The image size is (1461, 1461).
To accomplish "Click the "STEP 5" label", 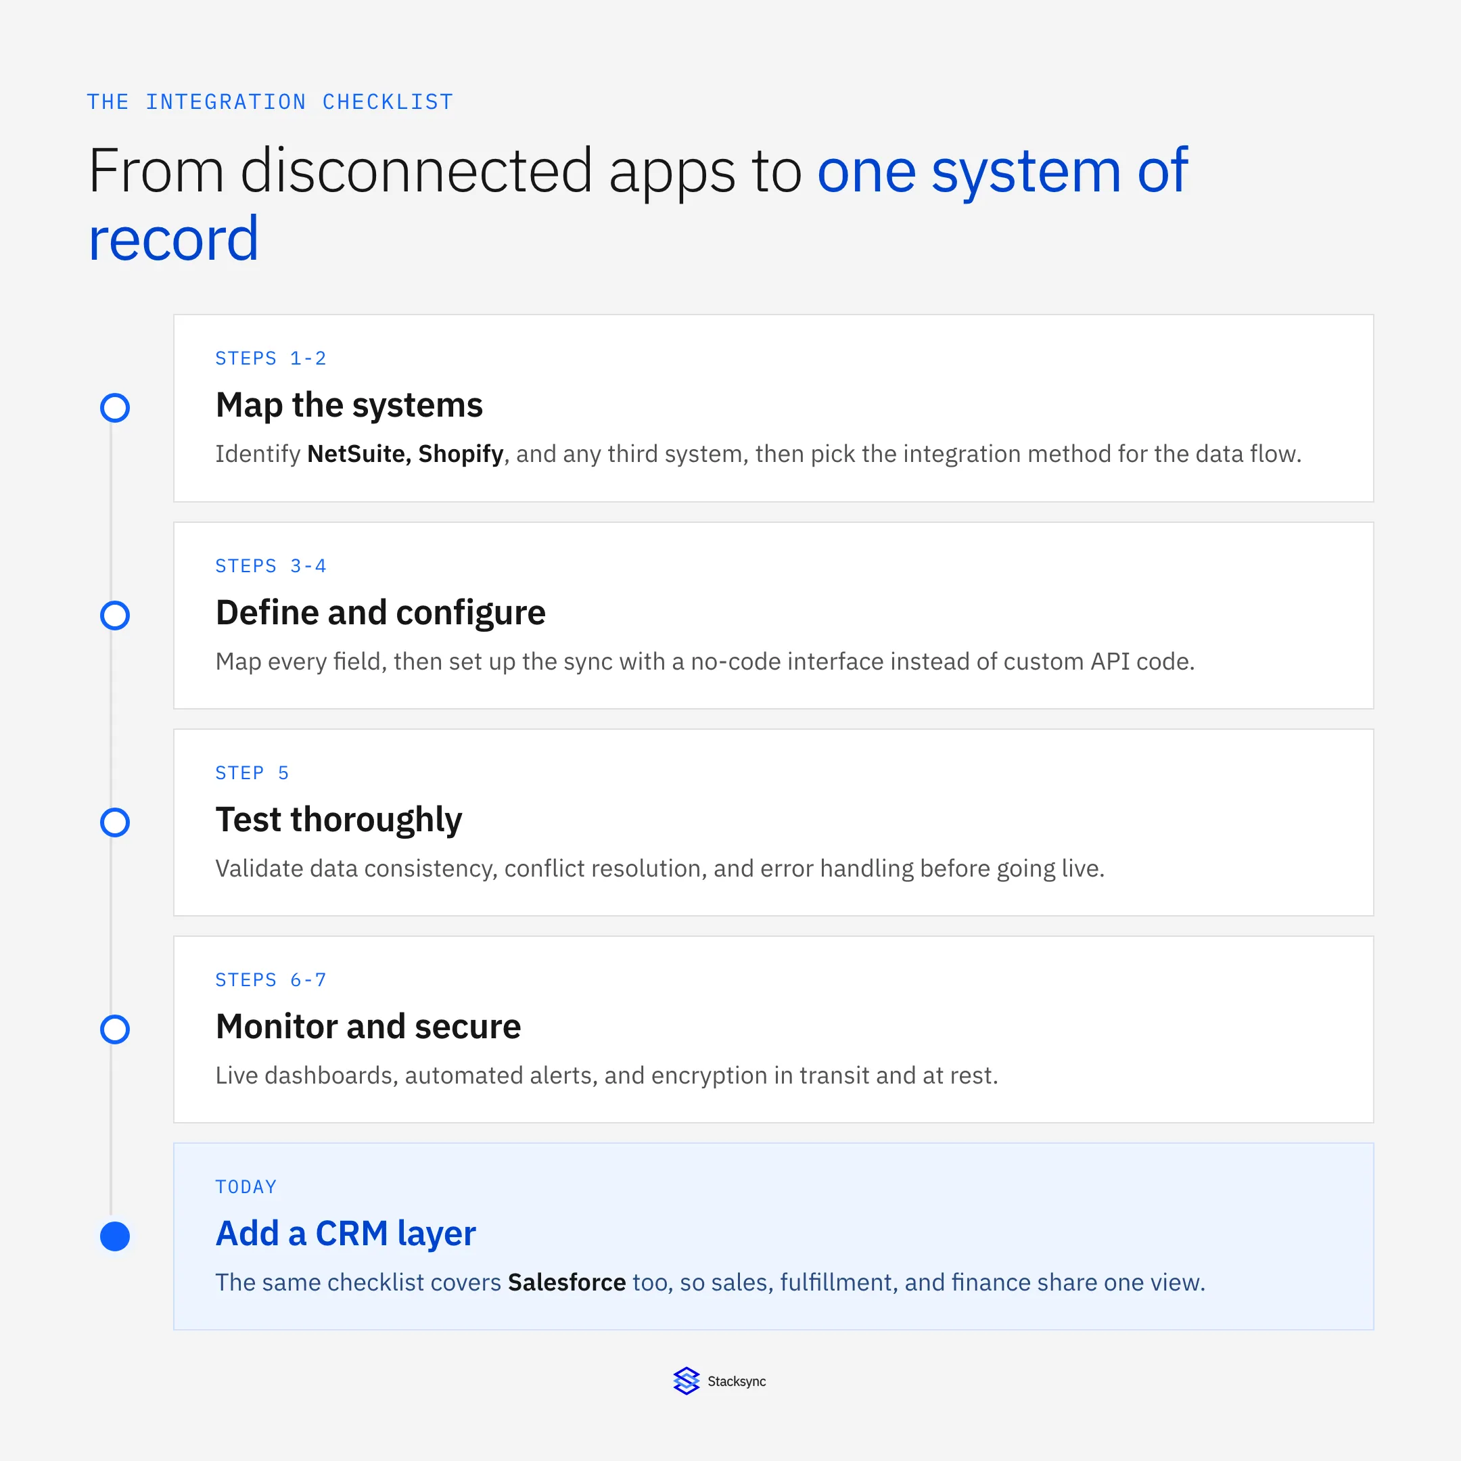I will click(x=252, y=773).
